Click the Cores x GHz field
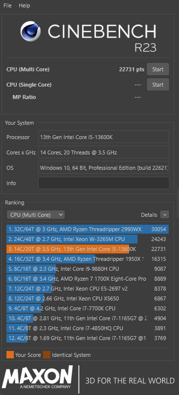Image resolution: width=179 pixels, height=395 pixels. [x=103, y=152]
